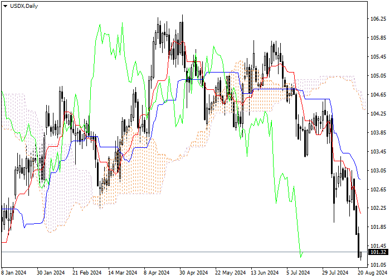Viewport: 390px width, 279px height.
Task: Click the 104.65 price axis label
Action: (x=378, y=95)
